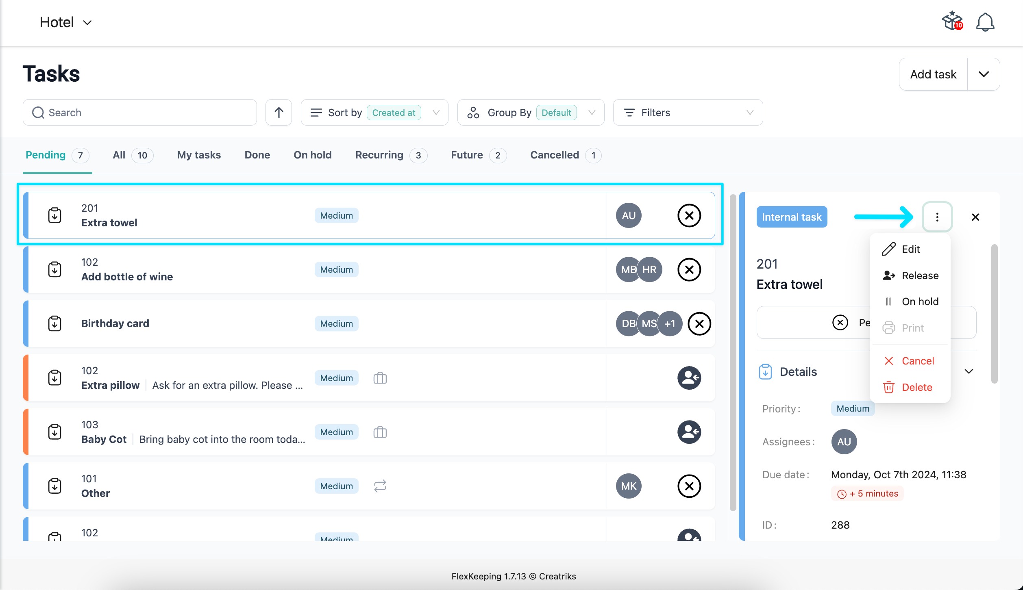Click the three-dot more options button

937,217
